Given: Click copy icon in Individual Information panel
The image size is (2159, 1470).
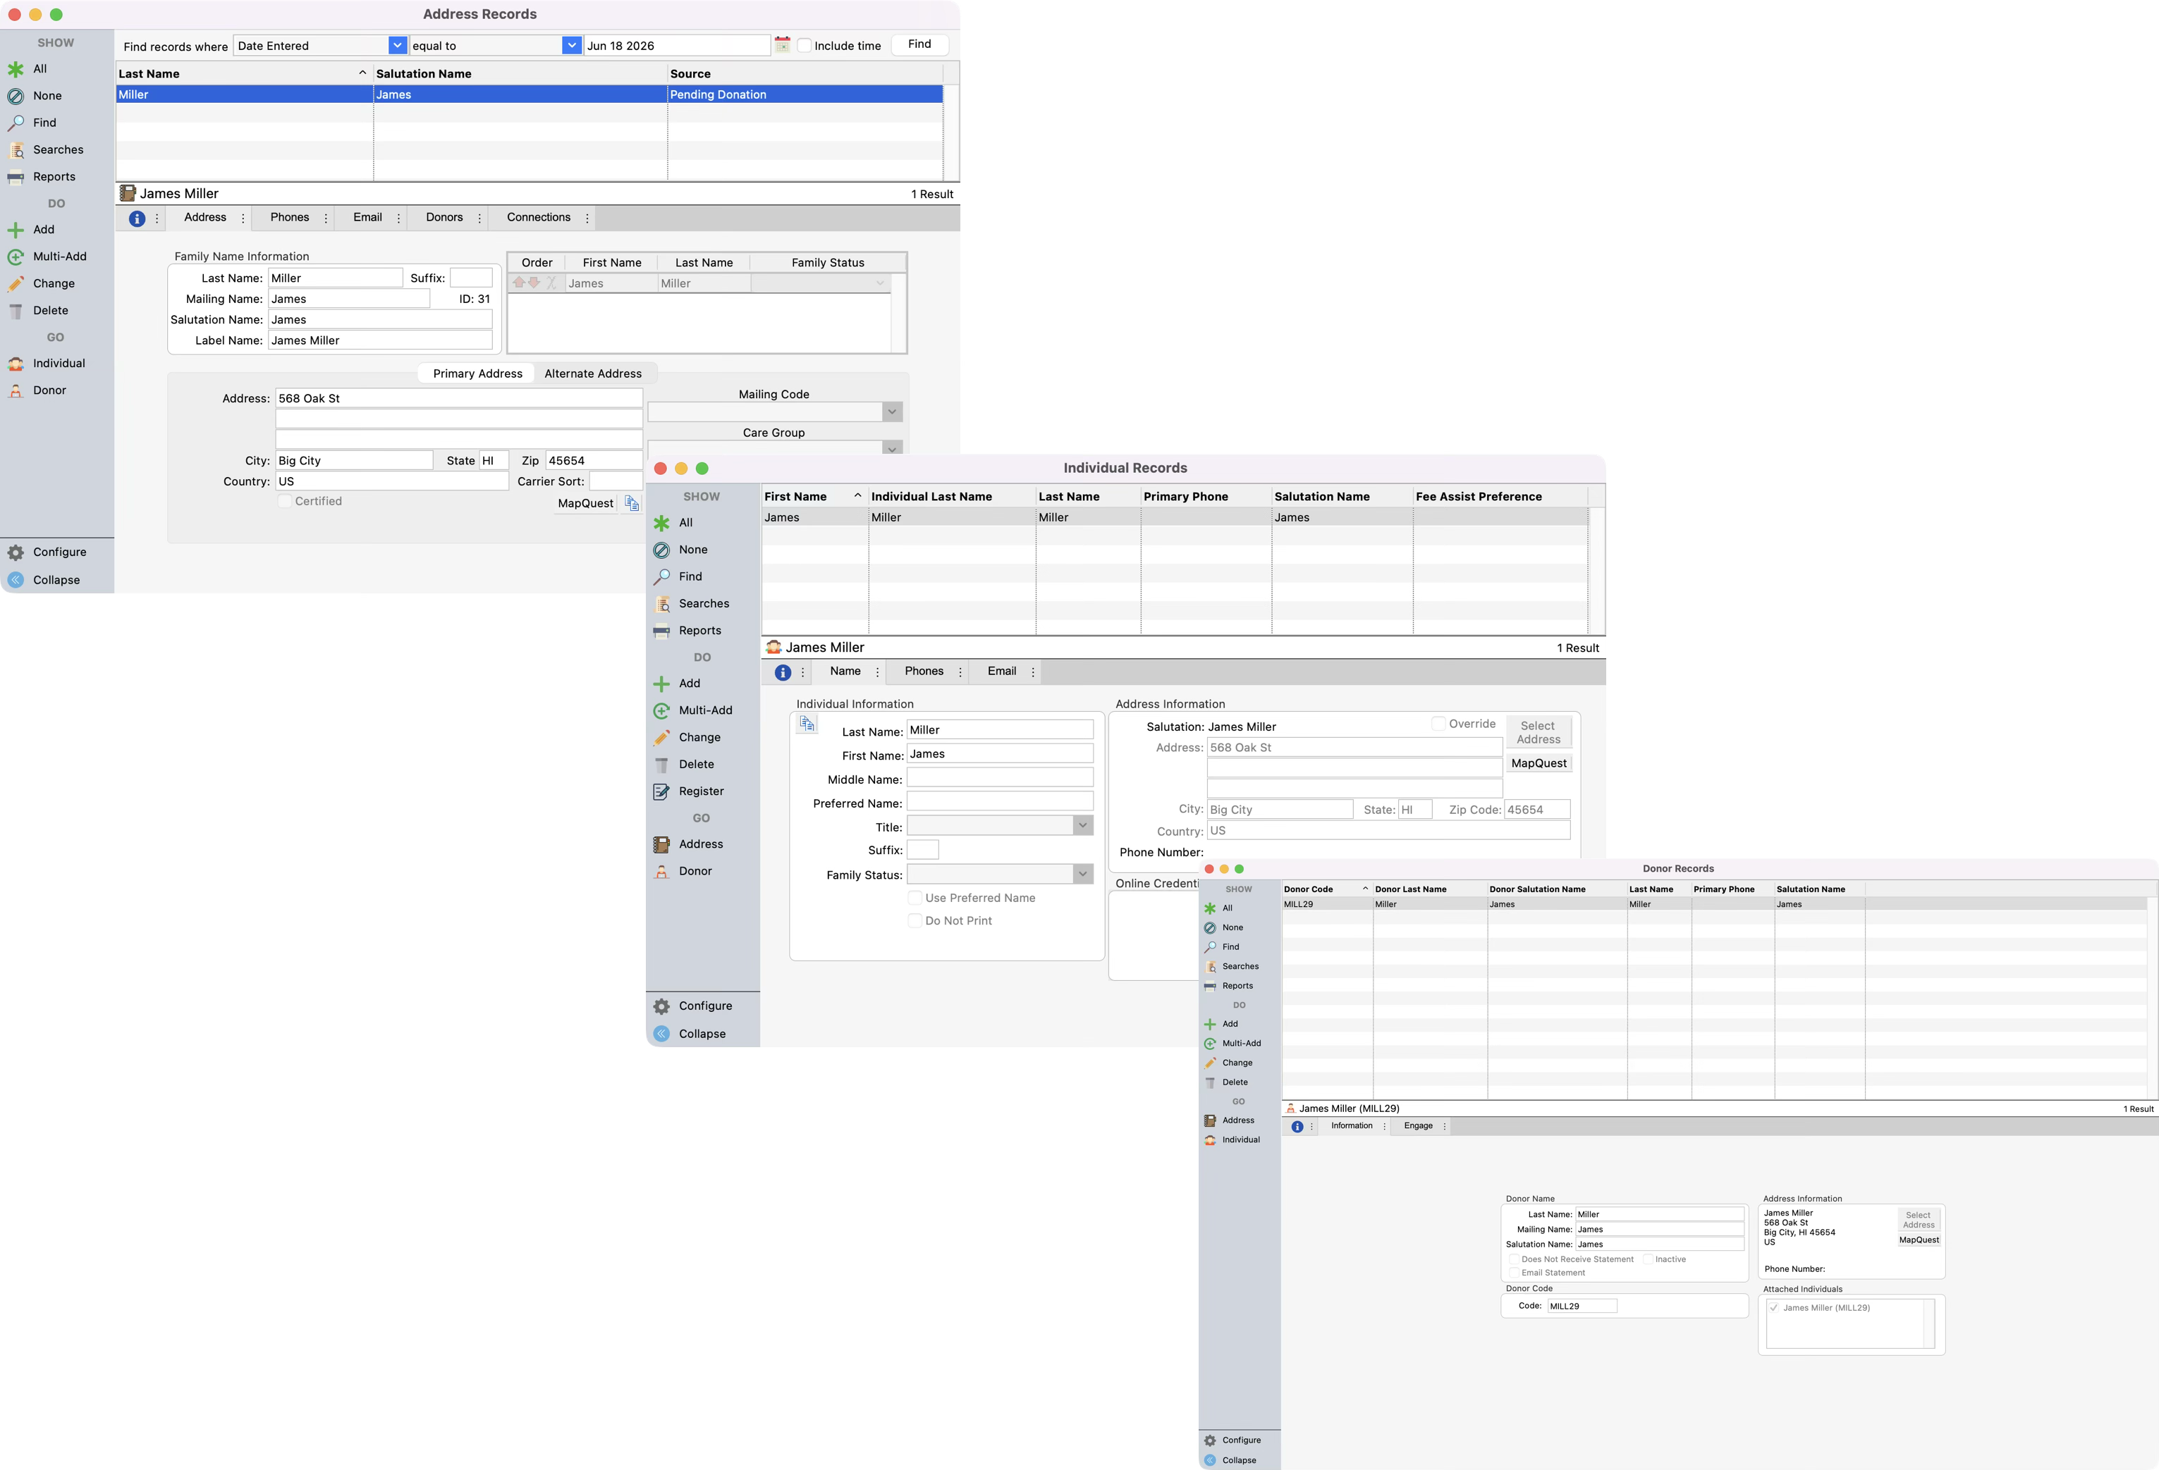Looking at the screenshot, I should tap(807, 724).
